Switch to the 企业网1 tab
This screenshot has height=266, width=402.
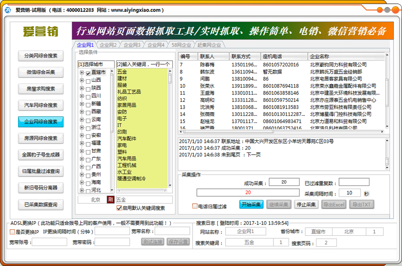coord(85,45)
